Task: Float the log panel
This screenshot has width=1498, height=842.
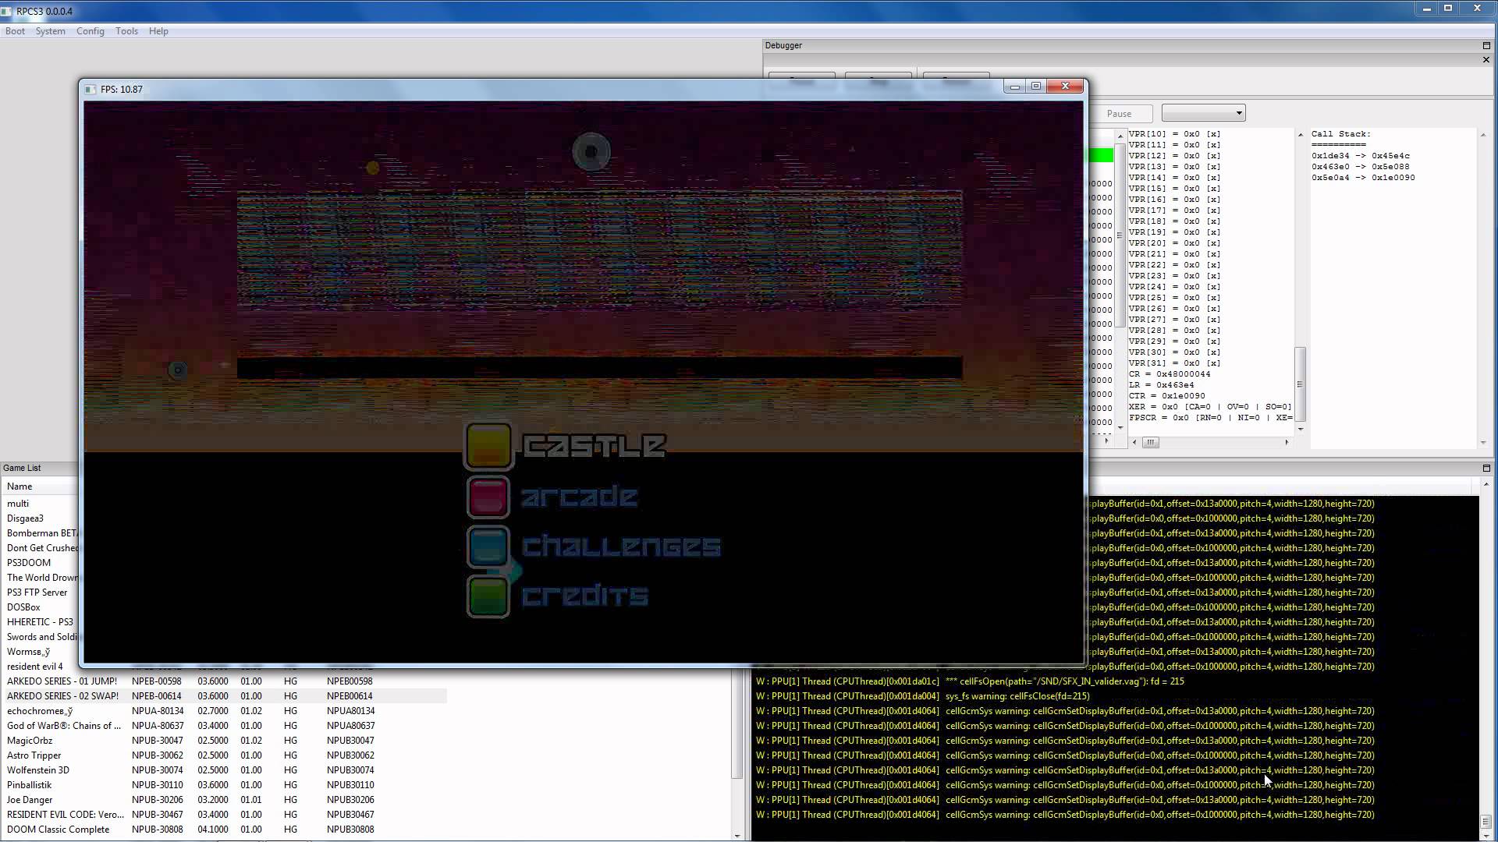Action: [1486, 469]
